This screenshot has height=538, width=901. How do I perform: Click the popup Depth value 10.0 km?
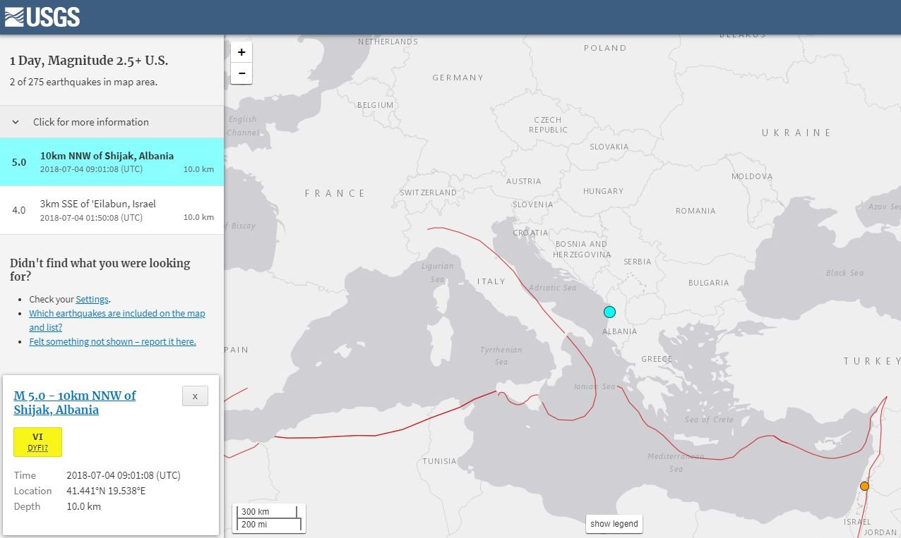pos(83,506)
